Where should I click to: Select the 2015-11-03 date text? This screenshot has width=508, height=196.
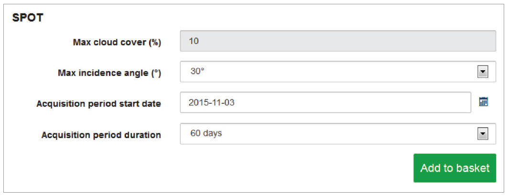click(x=212, y=103)
